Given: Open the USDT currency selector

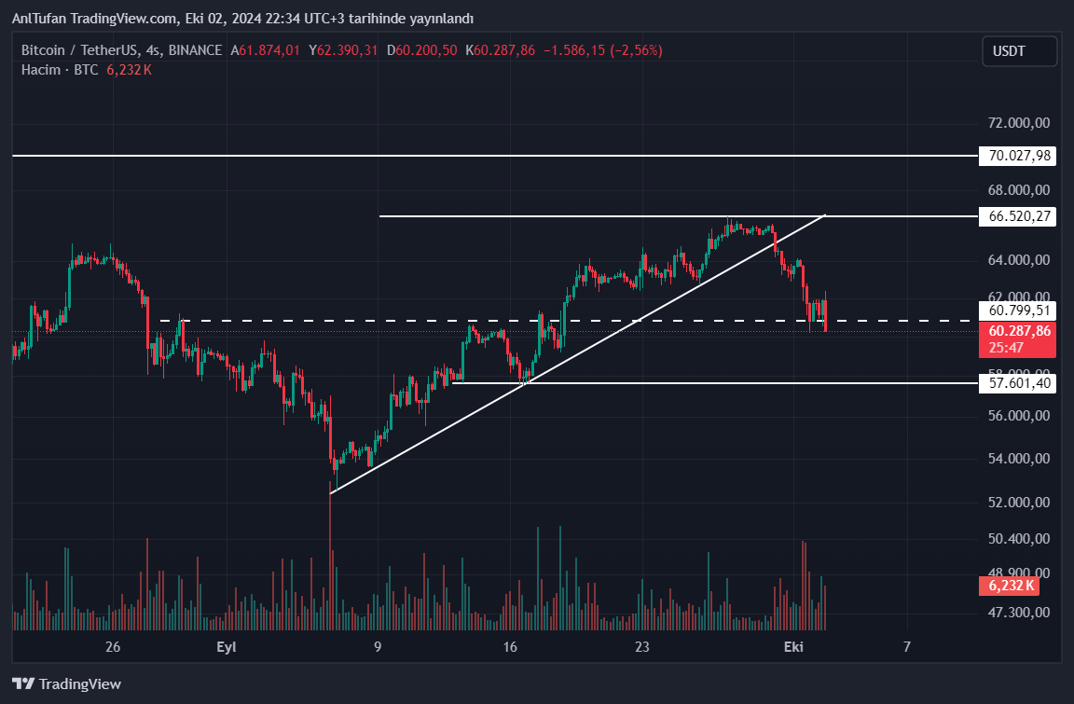Looking at the screenshot, I should (x=1019, y=51).
